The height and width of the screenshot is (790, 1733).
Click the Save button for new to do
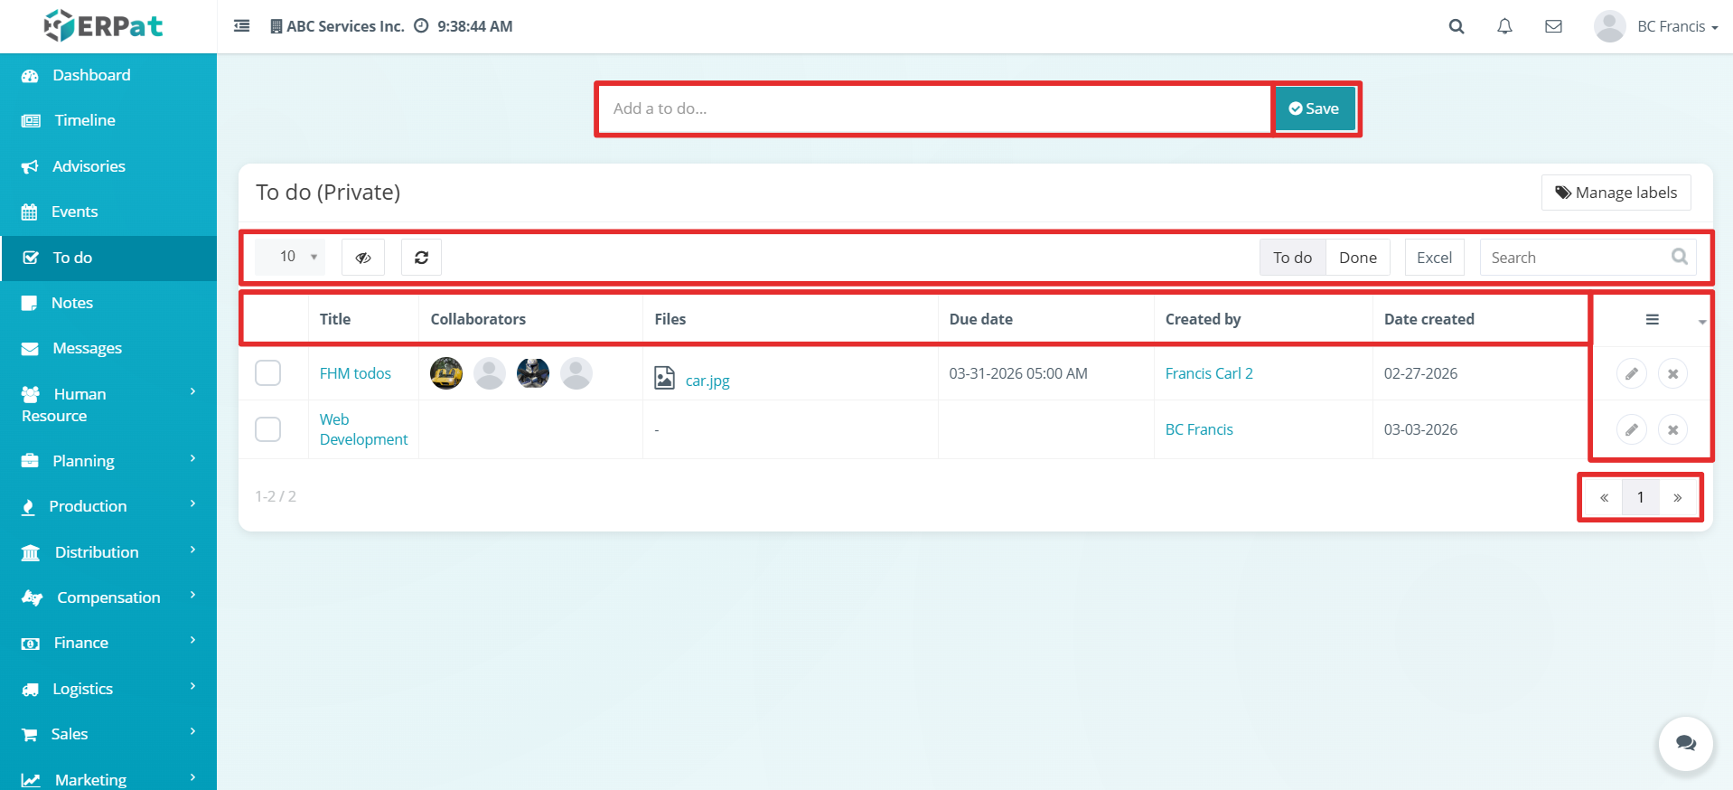coord(1315,108)
